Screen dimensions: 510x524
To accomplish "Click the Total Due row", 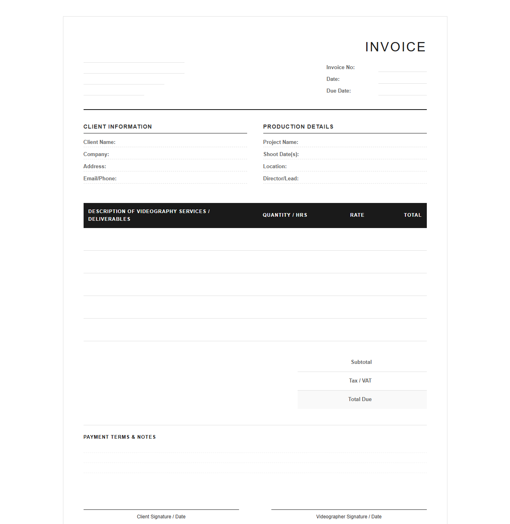I will point(362,399).
